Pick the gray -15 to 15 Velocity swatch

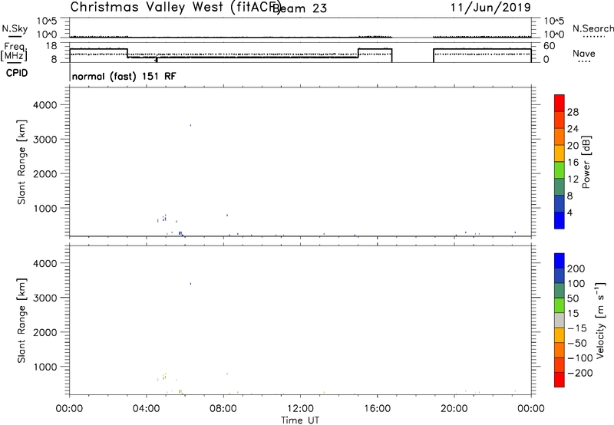coord(560,321)
